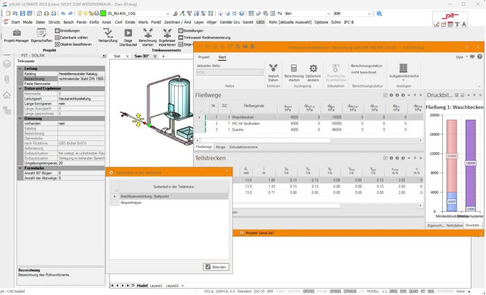Click the pink Mindestdruck bar in chart
This screenshot has height=295, width=486.
[452, 156]
